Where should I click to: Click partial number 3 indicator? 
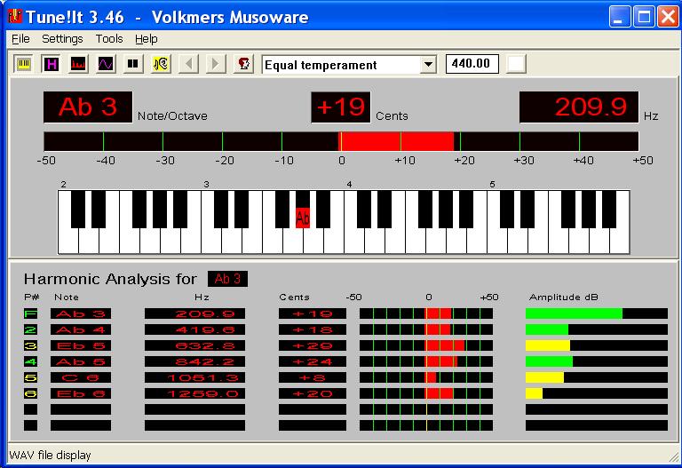30,345
